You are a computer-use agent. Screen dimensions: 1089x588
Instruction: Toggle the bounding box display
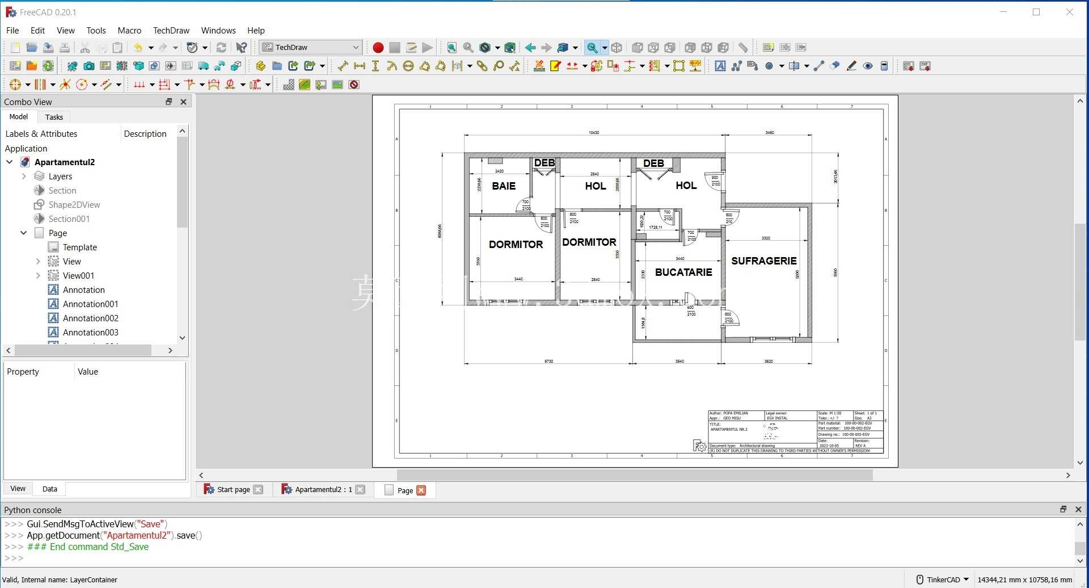pos(510,48)
